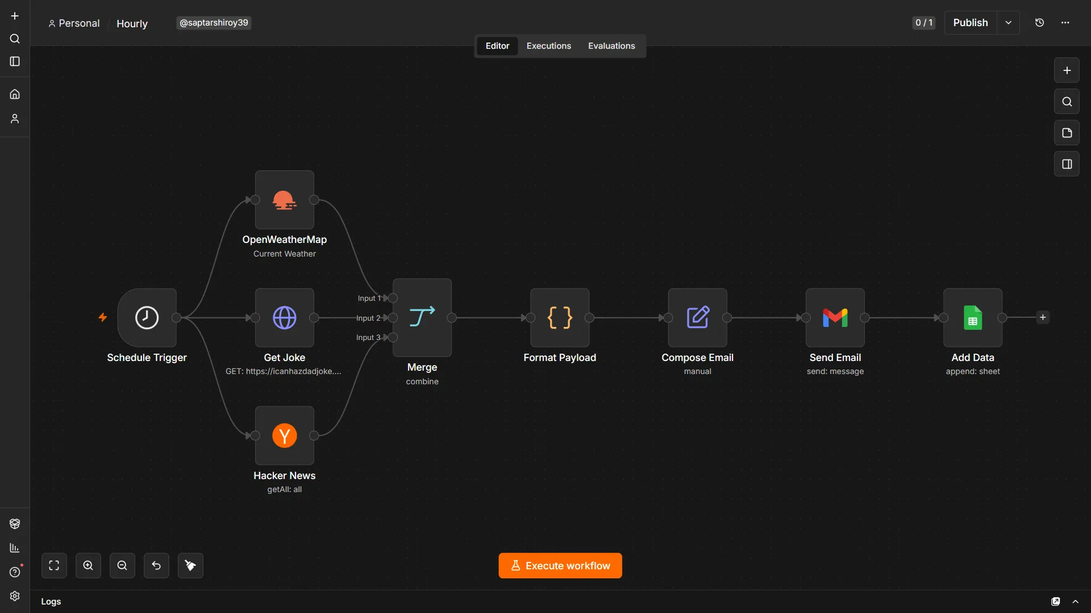
Task: Toggle the left sidebar panel
Action: click(15, 61)
